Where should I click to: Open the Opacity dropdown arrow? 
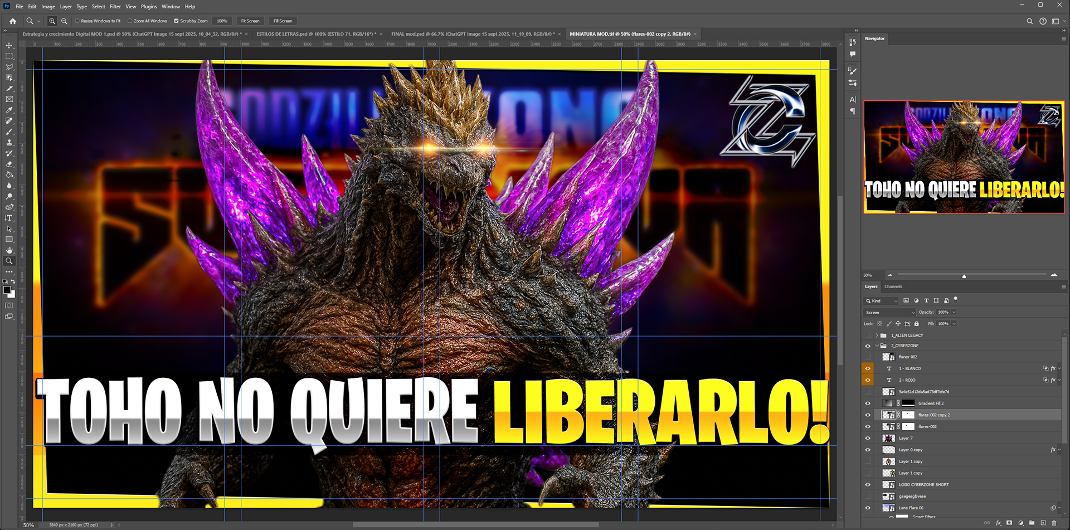[954, 312]
